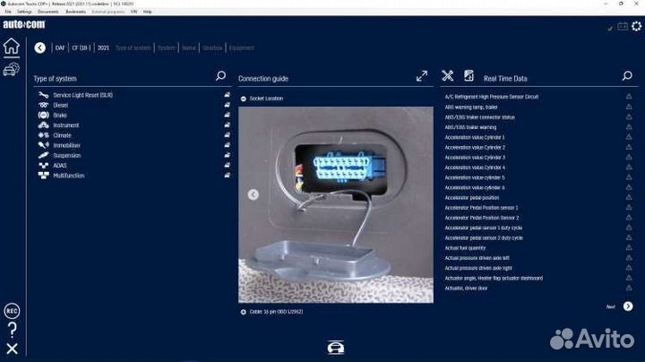Click the car icon at the bottom center
The height and width of the screenshot is (362, 645).
point(336,348)
